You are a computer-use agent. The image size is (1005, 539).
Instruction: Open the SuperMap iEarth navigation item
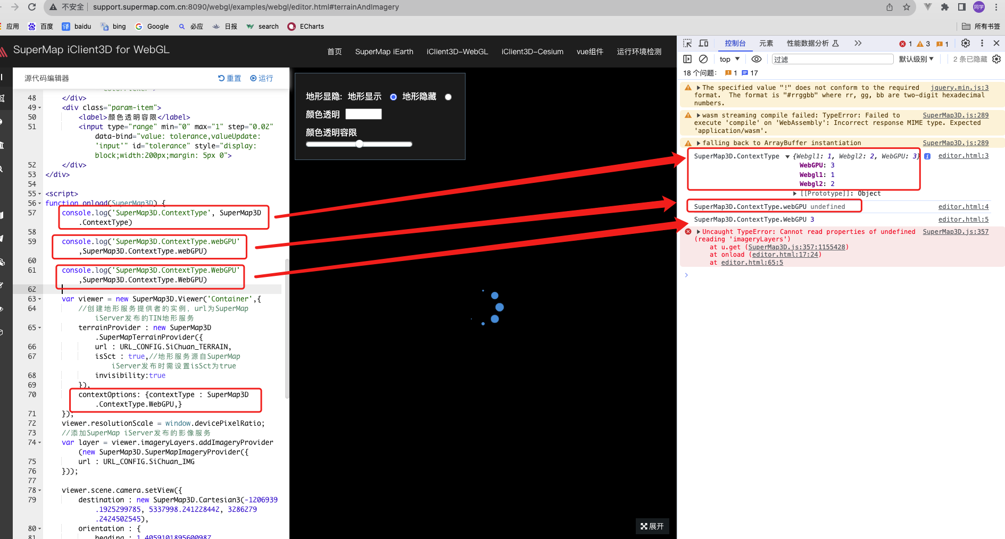[x=384, y=52]
